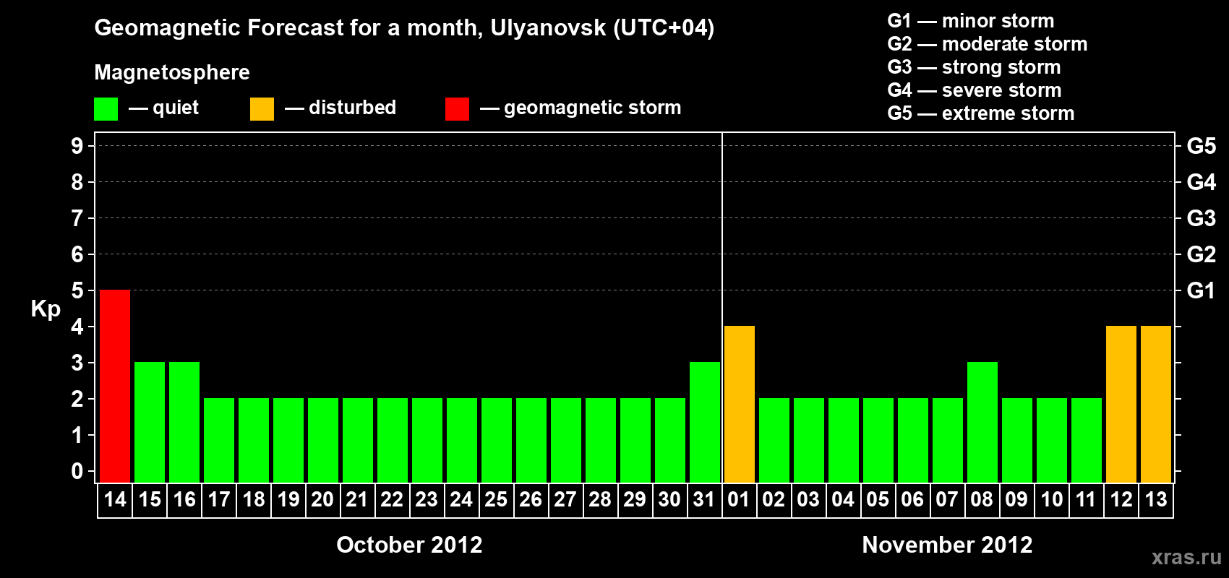This screenshot has width=1229, height=578.
Task: Click date label 05 on the axis
Action: (878, 499)
